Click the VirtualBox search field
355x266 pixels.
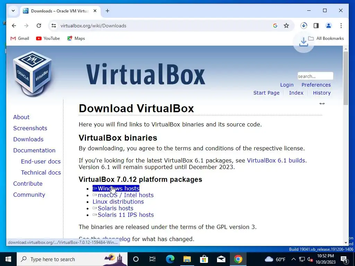tap(315, 76)
